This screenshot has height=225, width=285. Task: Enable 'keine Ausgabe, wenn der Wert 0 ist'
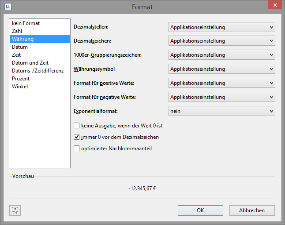click(77, 126)
